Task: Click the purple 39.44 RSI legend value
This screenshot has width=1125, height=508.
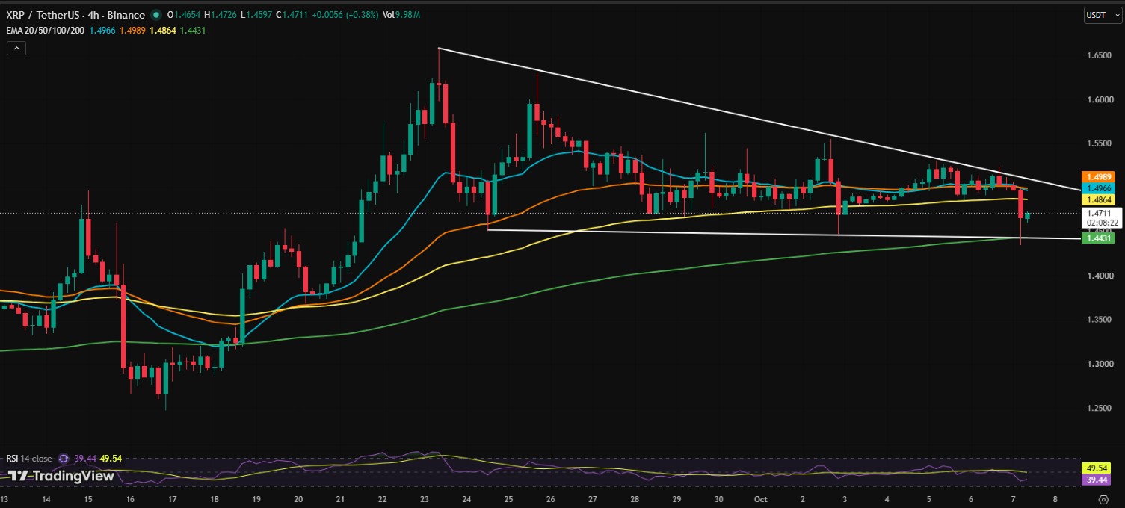Action: (86, 459)
